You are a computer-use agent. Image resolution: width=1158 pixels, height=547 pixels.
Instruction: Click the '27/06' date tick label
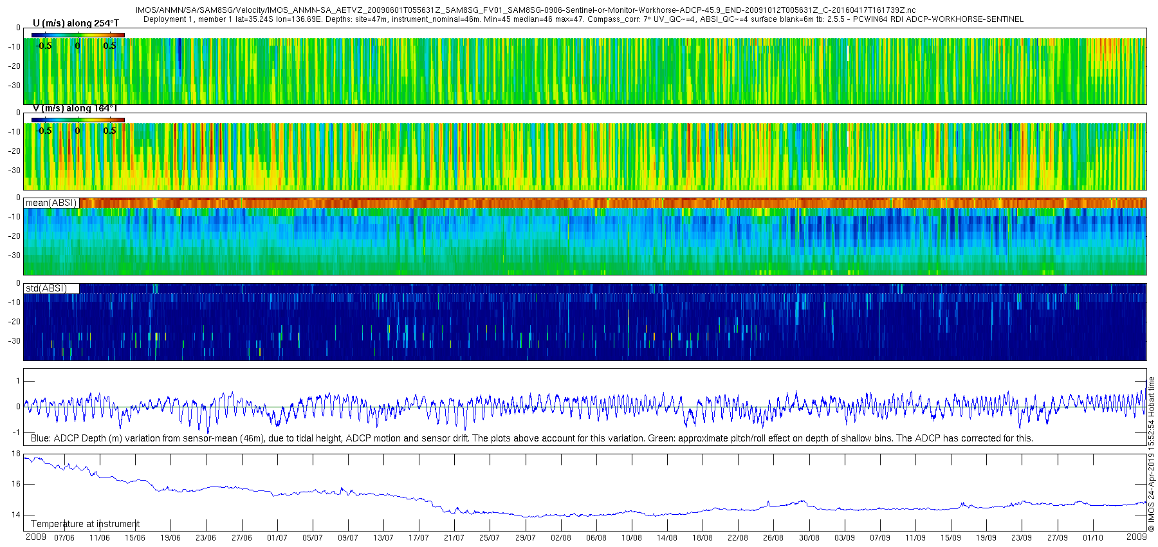coord(242,538)
